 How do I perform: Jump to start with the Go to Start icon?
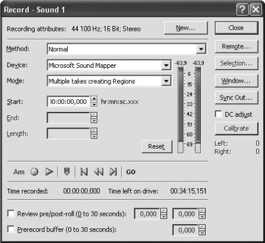[84, 172]
